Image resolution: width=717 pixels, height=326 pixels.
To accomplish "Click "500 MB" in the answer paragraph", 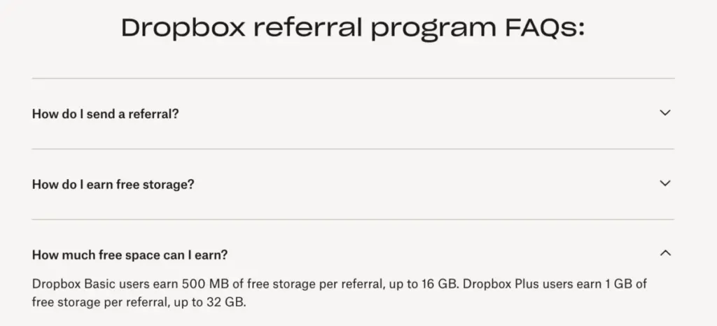I will 202,285.
